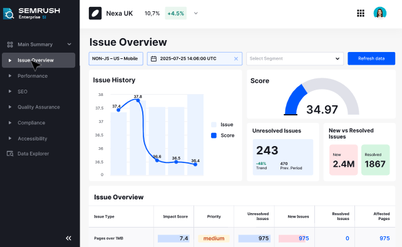Open the apps grid menu icon

pyautogui.click(x=361, y=13)
